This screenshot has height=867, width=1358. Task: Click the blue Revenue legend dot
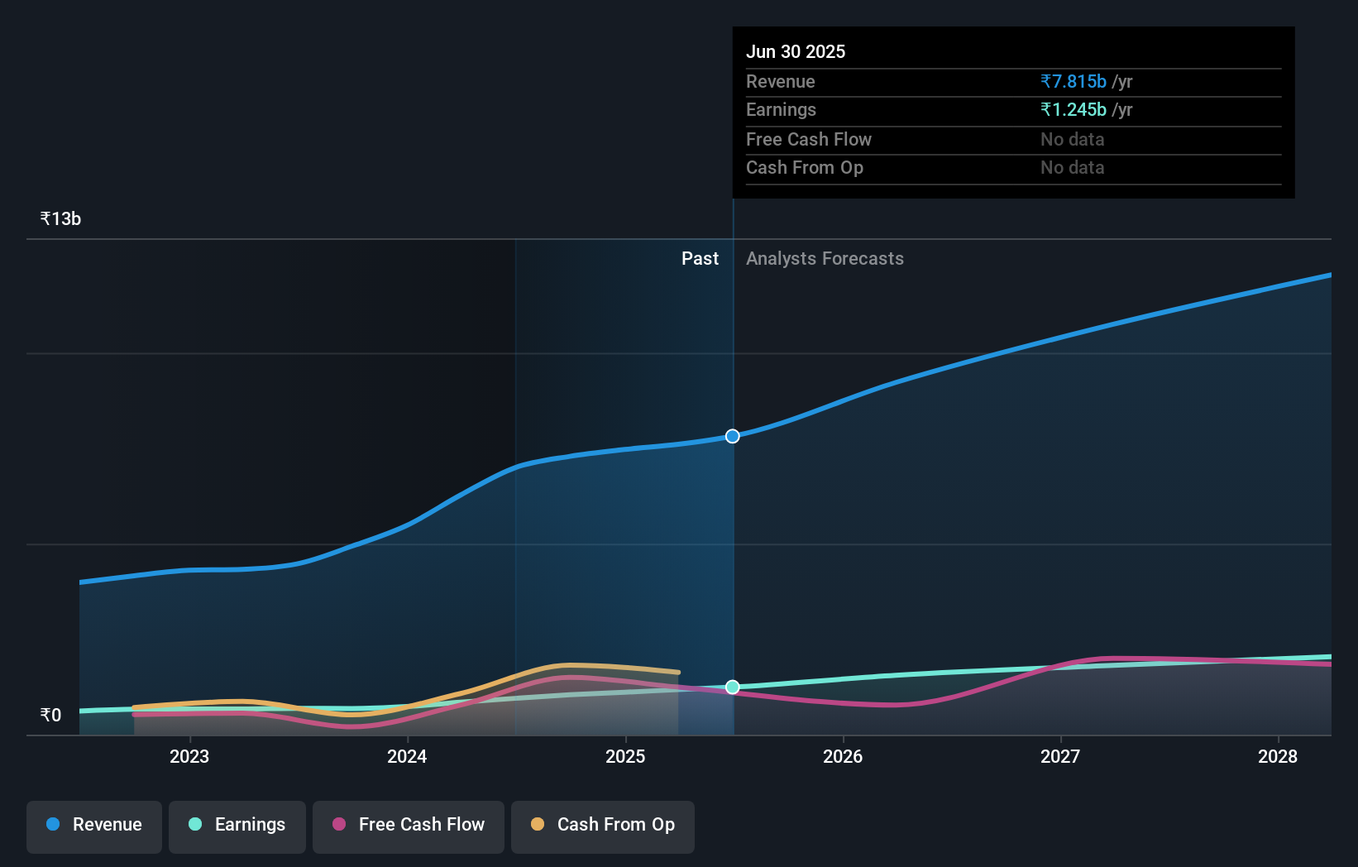point(52,825)
